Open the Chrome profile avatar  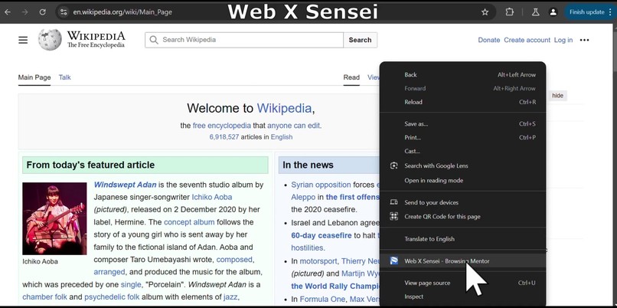click(553, 12)
